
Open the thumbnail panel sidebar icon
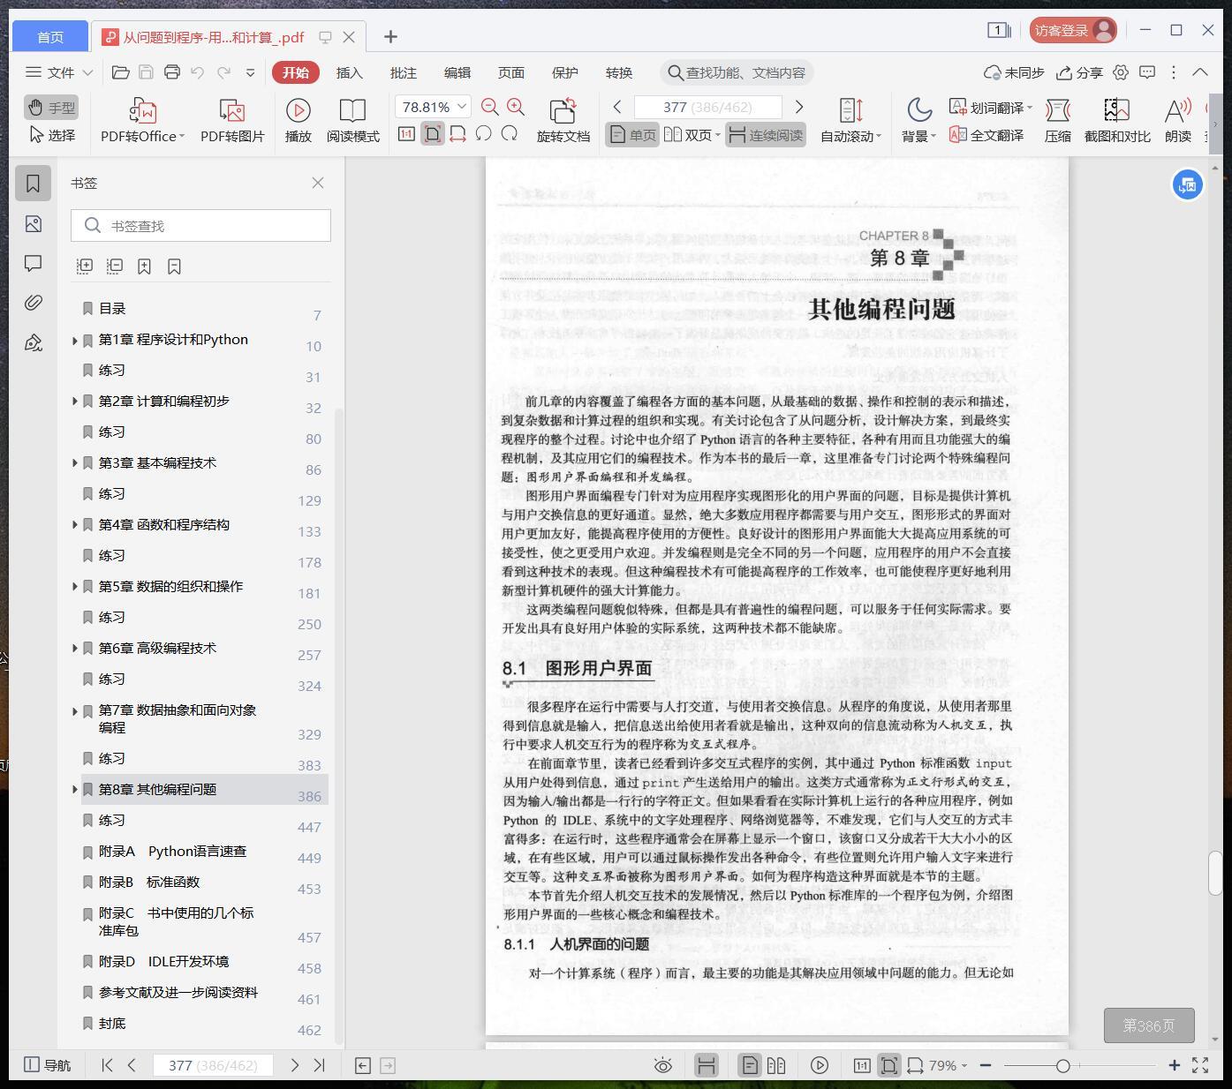pos(33,224)
